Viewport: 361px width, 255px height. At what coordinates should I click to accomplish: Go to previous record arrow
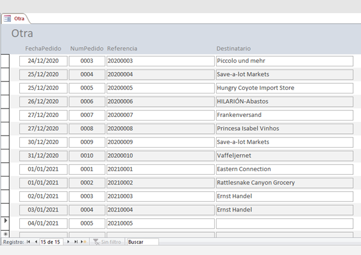36,242
